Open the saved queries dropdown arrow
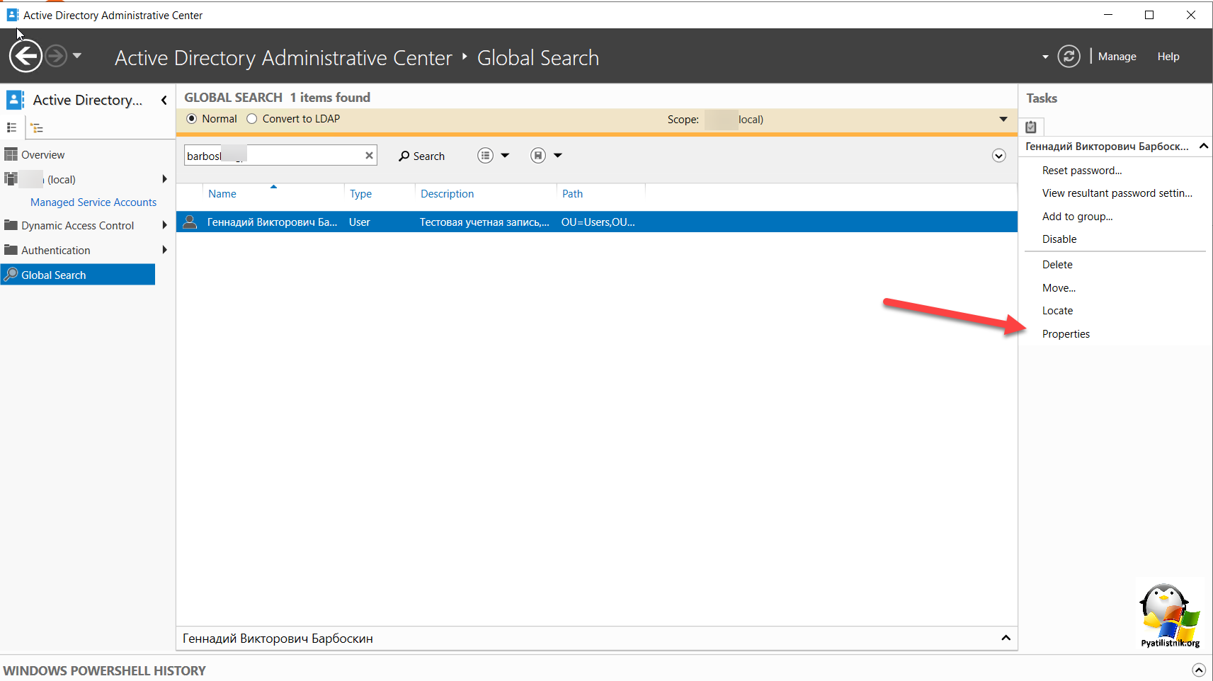 (x=558, y=156)
